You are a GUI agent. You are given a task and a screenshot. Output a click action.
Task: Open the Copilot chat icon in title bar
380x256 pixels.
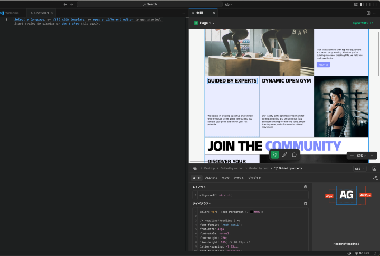(x=227, y=4)
